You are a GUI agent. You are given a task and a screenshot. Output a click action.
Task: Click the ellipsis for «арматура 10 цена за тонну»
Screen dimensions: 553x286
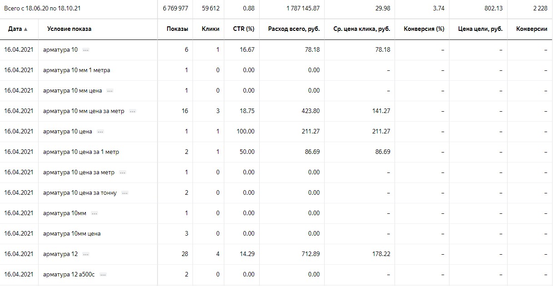[125, 193]
